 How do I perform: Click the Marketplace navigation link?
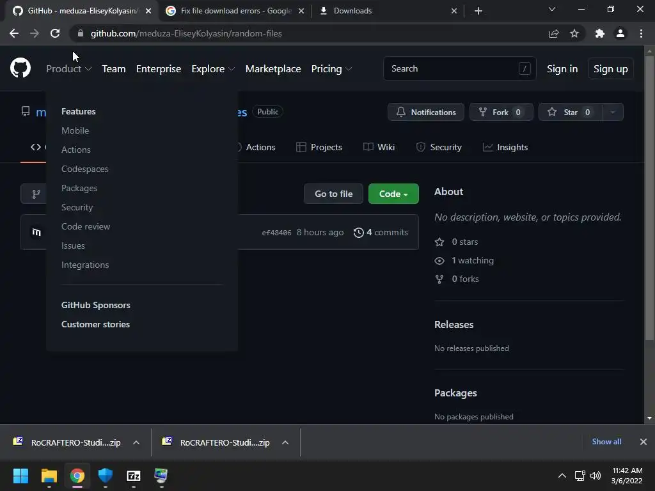(x=273, y=69)
